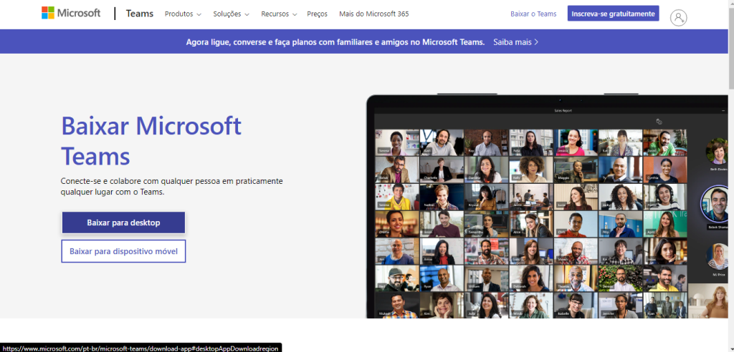Open the Preços menu item
Image resolution: width=734 pixels, height=352 pixels.
[318, 14]
